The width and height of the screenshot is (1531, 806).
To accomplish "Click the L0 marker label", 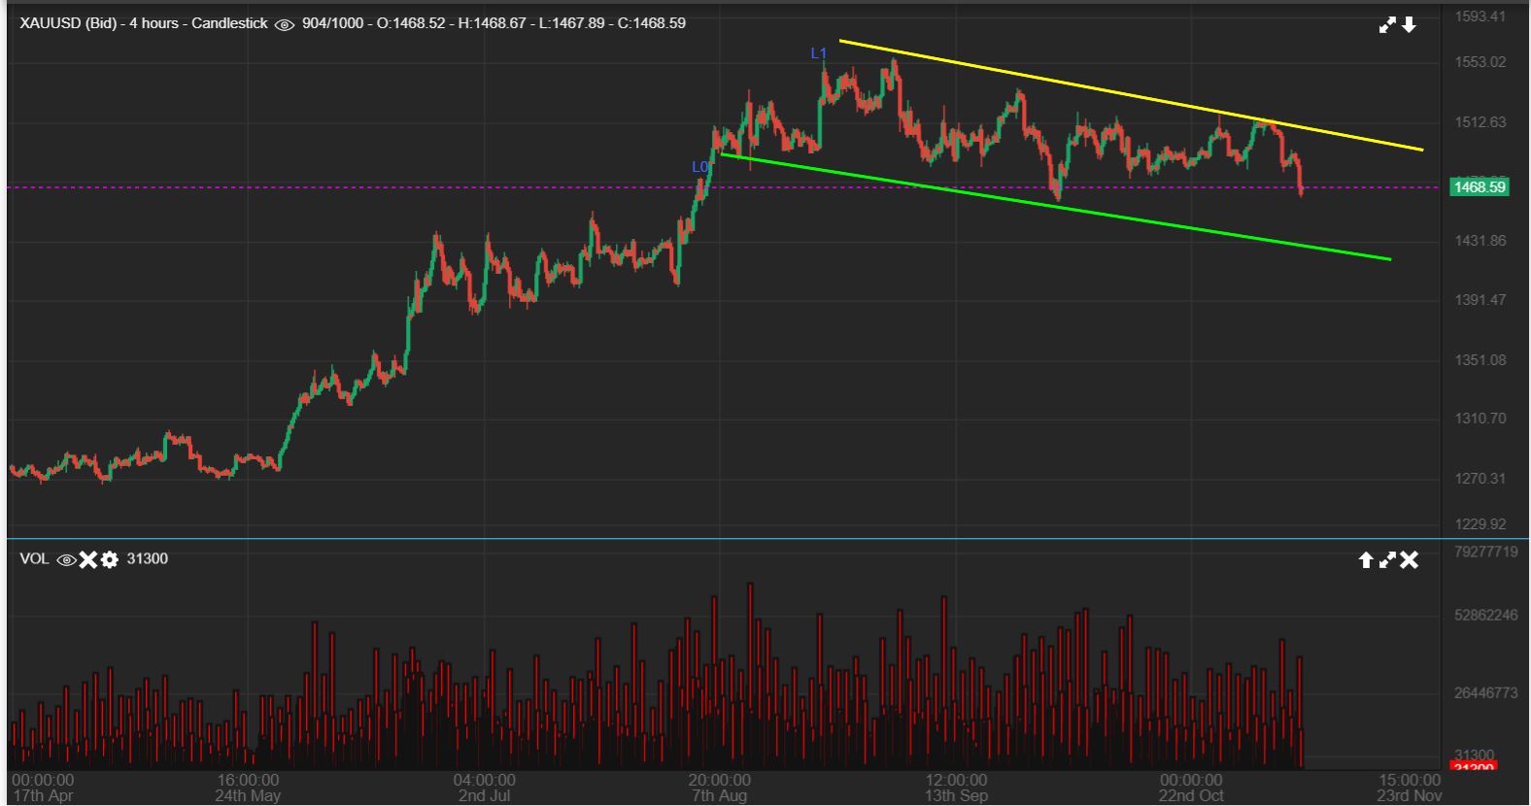I will (x=700, y=167).
